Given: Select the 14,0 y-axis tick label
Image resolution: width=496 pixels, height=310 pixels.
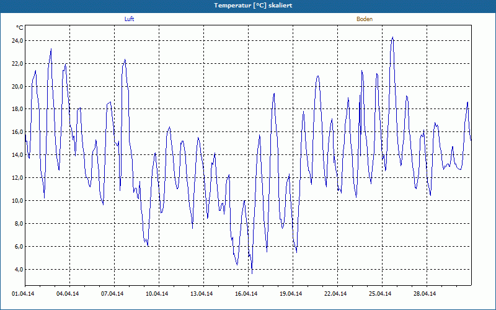Looking at the screenshot, I should [17, 155].
